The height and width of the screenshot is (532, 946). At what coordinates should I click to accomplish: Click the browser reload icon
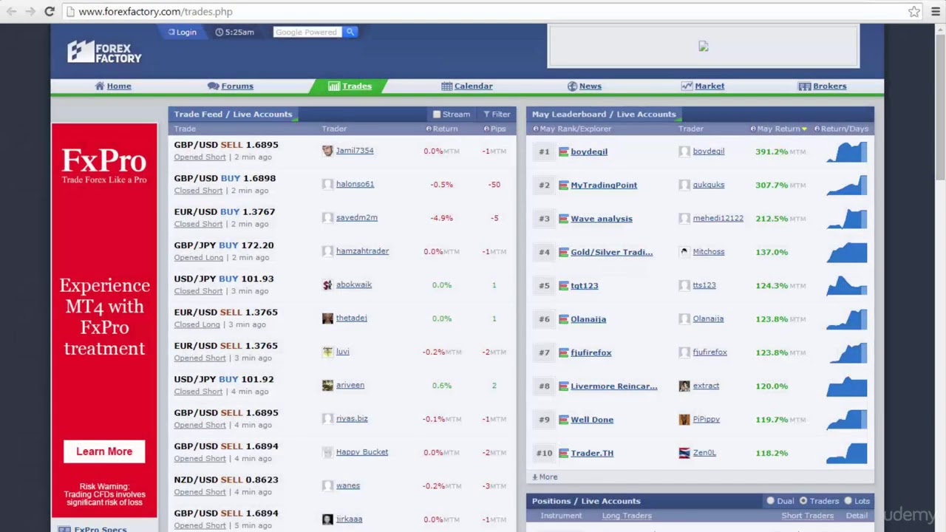[x=50, y=12]
